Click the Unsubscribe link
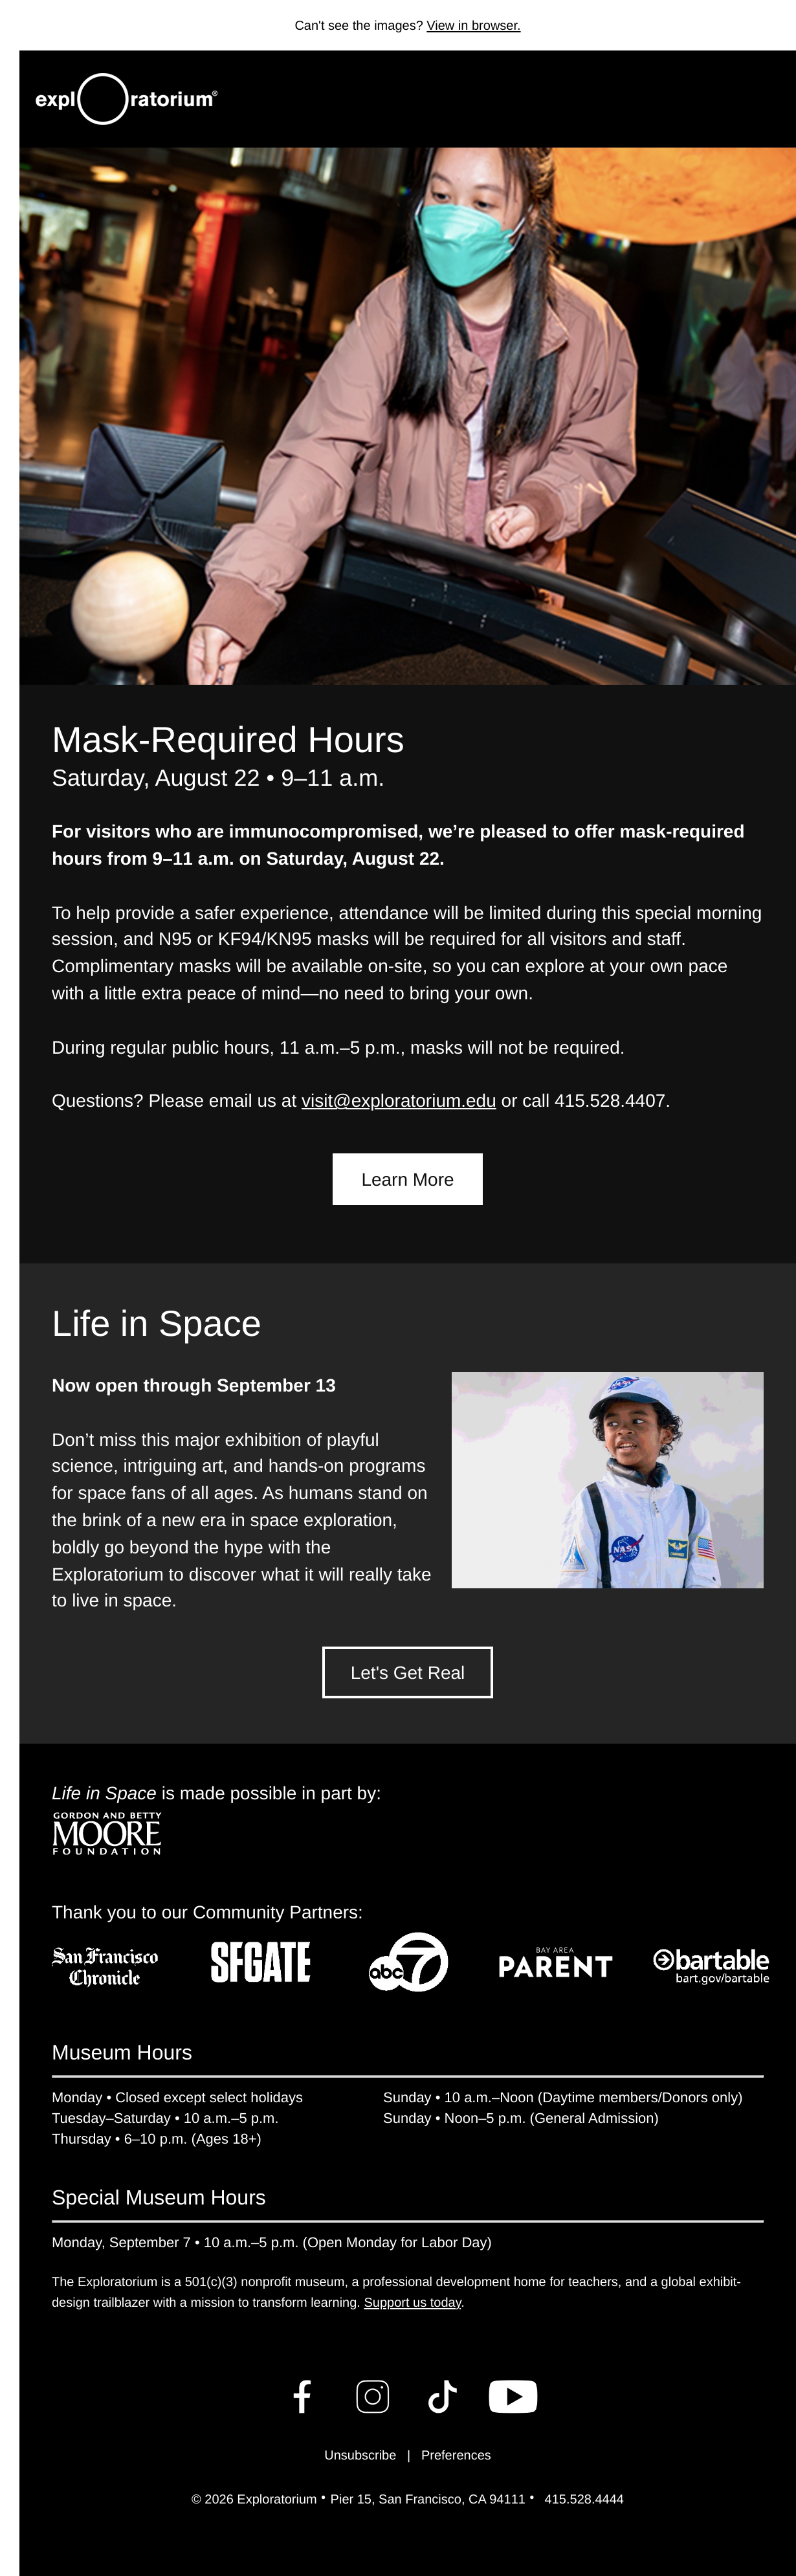This screenshot has height=2576, width=796. (x=360, y=2455)
